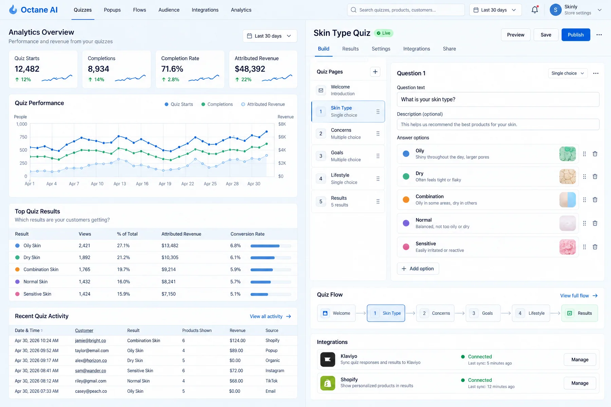
Task: Delete the Oily answer option
Action: (x=595, y=154)
